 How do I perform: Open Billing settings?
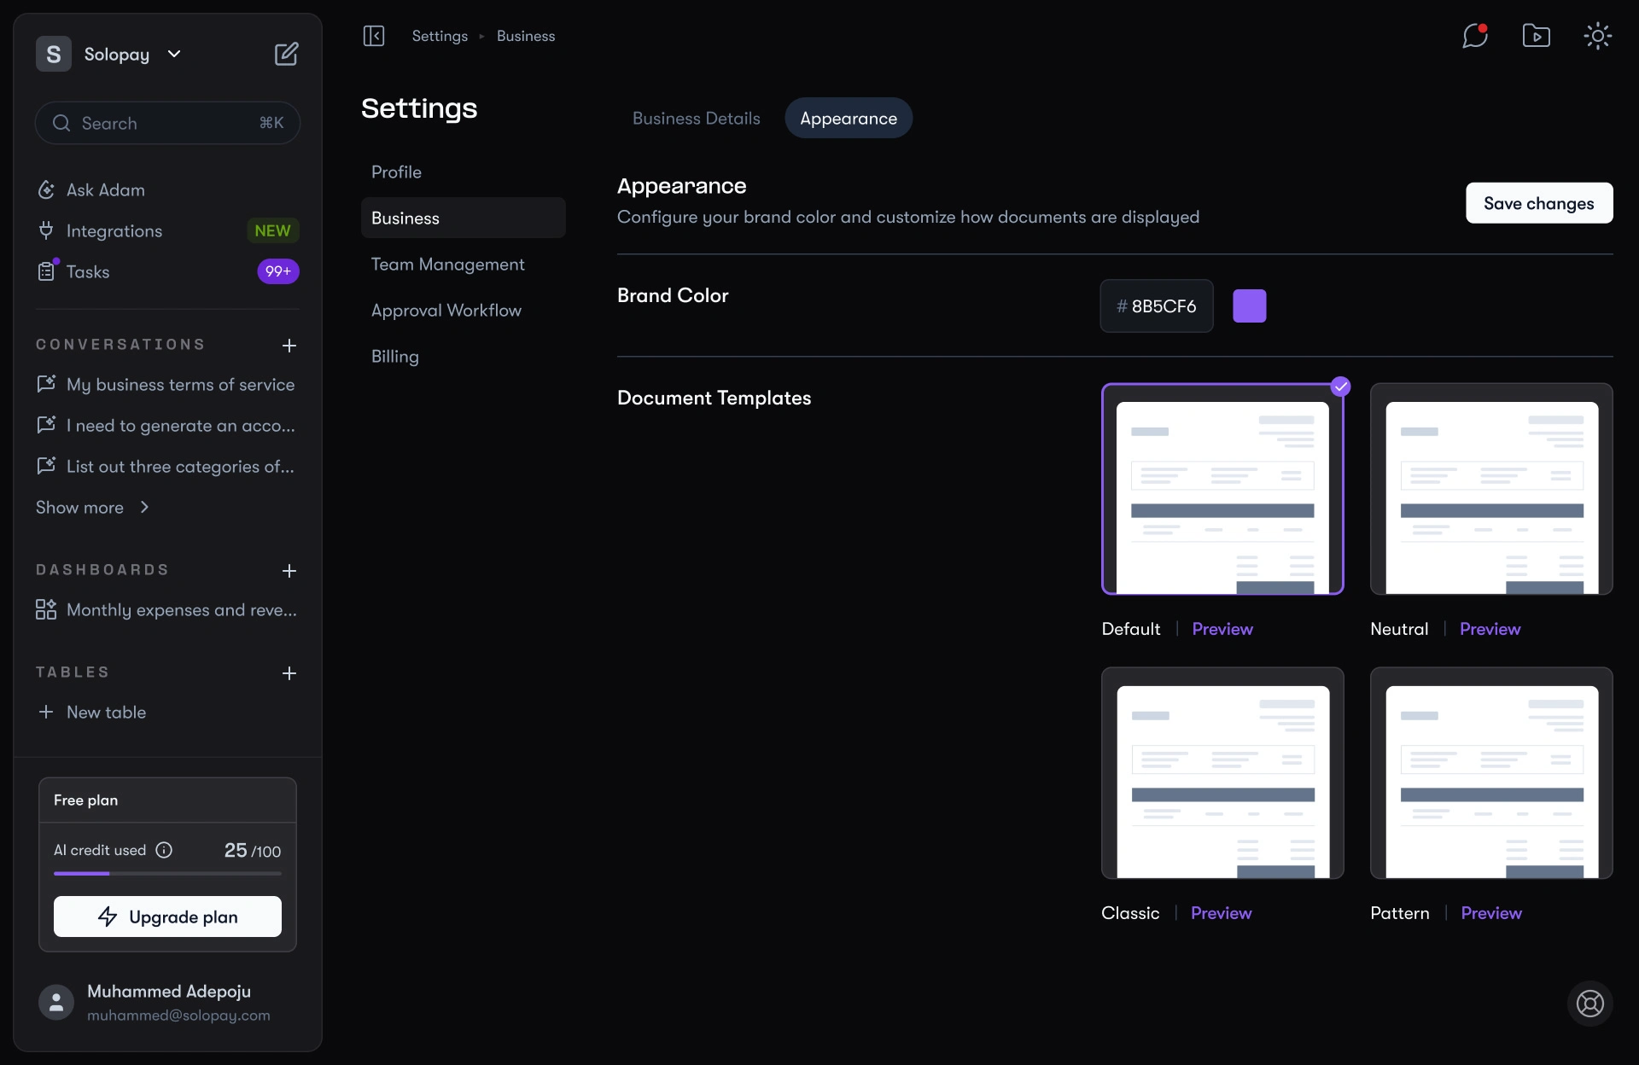coord(394,357)
